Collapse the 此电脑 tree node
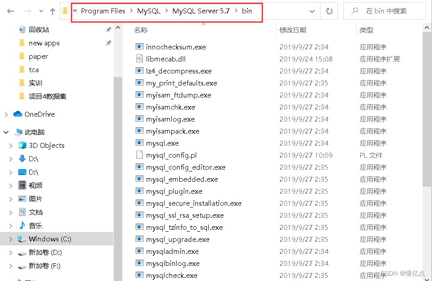This screenshot has height=281, width=432. 6,132
